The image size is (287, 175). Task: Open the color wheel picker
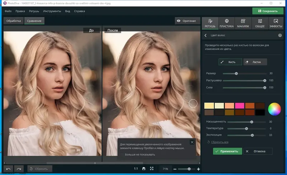(274, 109)
